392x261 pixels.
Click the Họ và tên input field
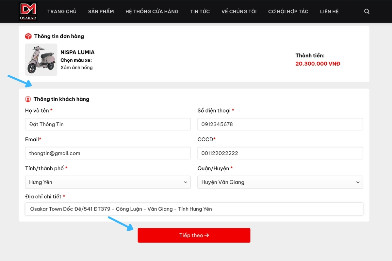pos(108,124)
